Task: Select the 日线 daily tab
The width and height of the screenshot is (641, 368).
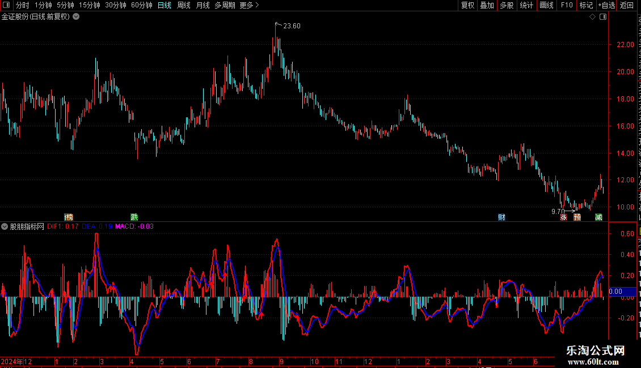Action: [165, 5]
